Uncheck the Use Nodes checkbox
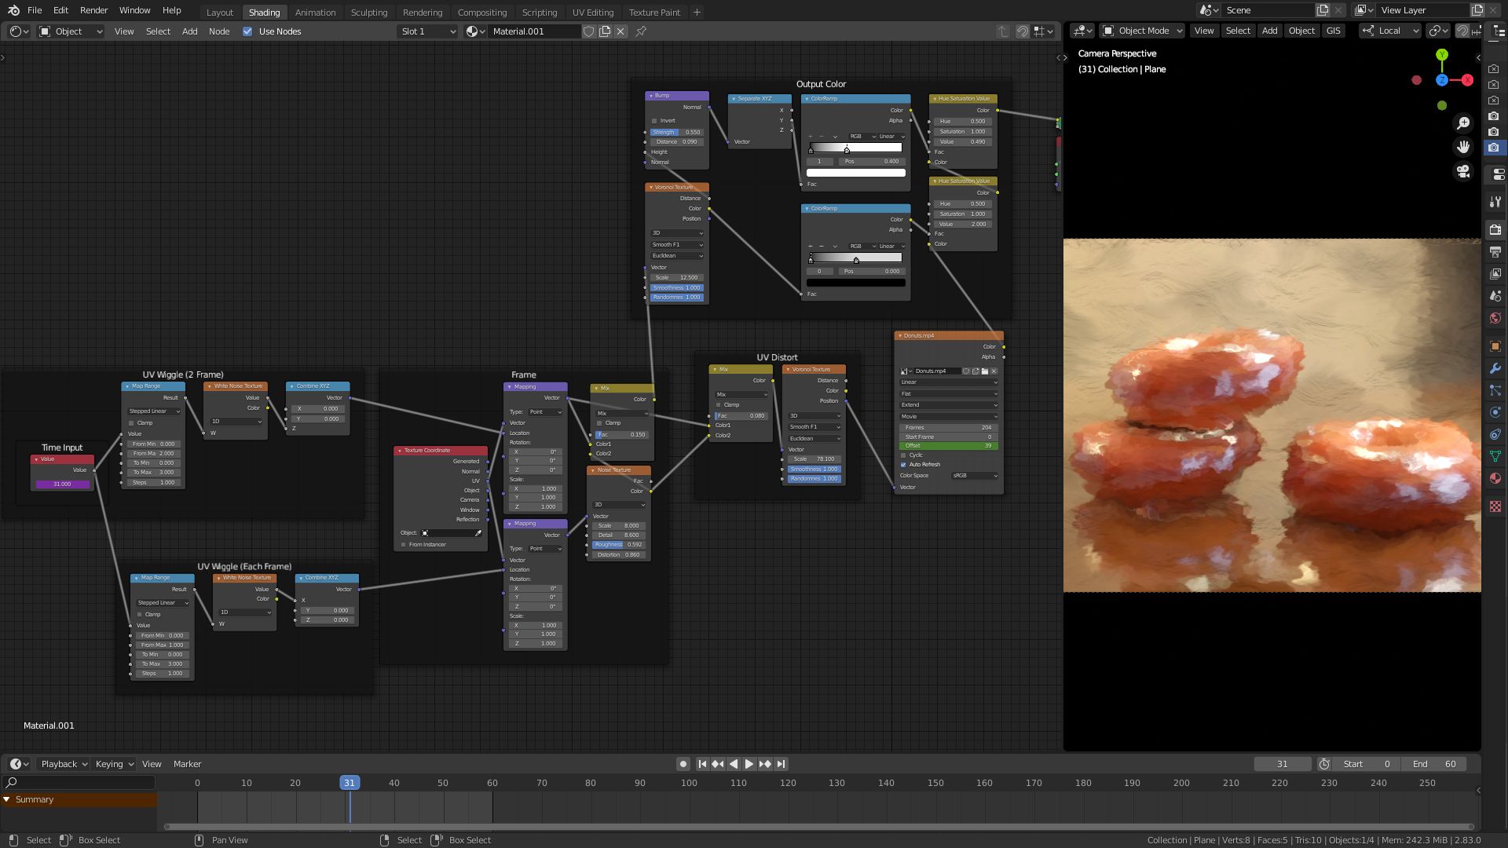 point(247,31)
